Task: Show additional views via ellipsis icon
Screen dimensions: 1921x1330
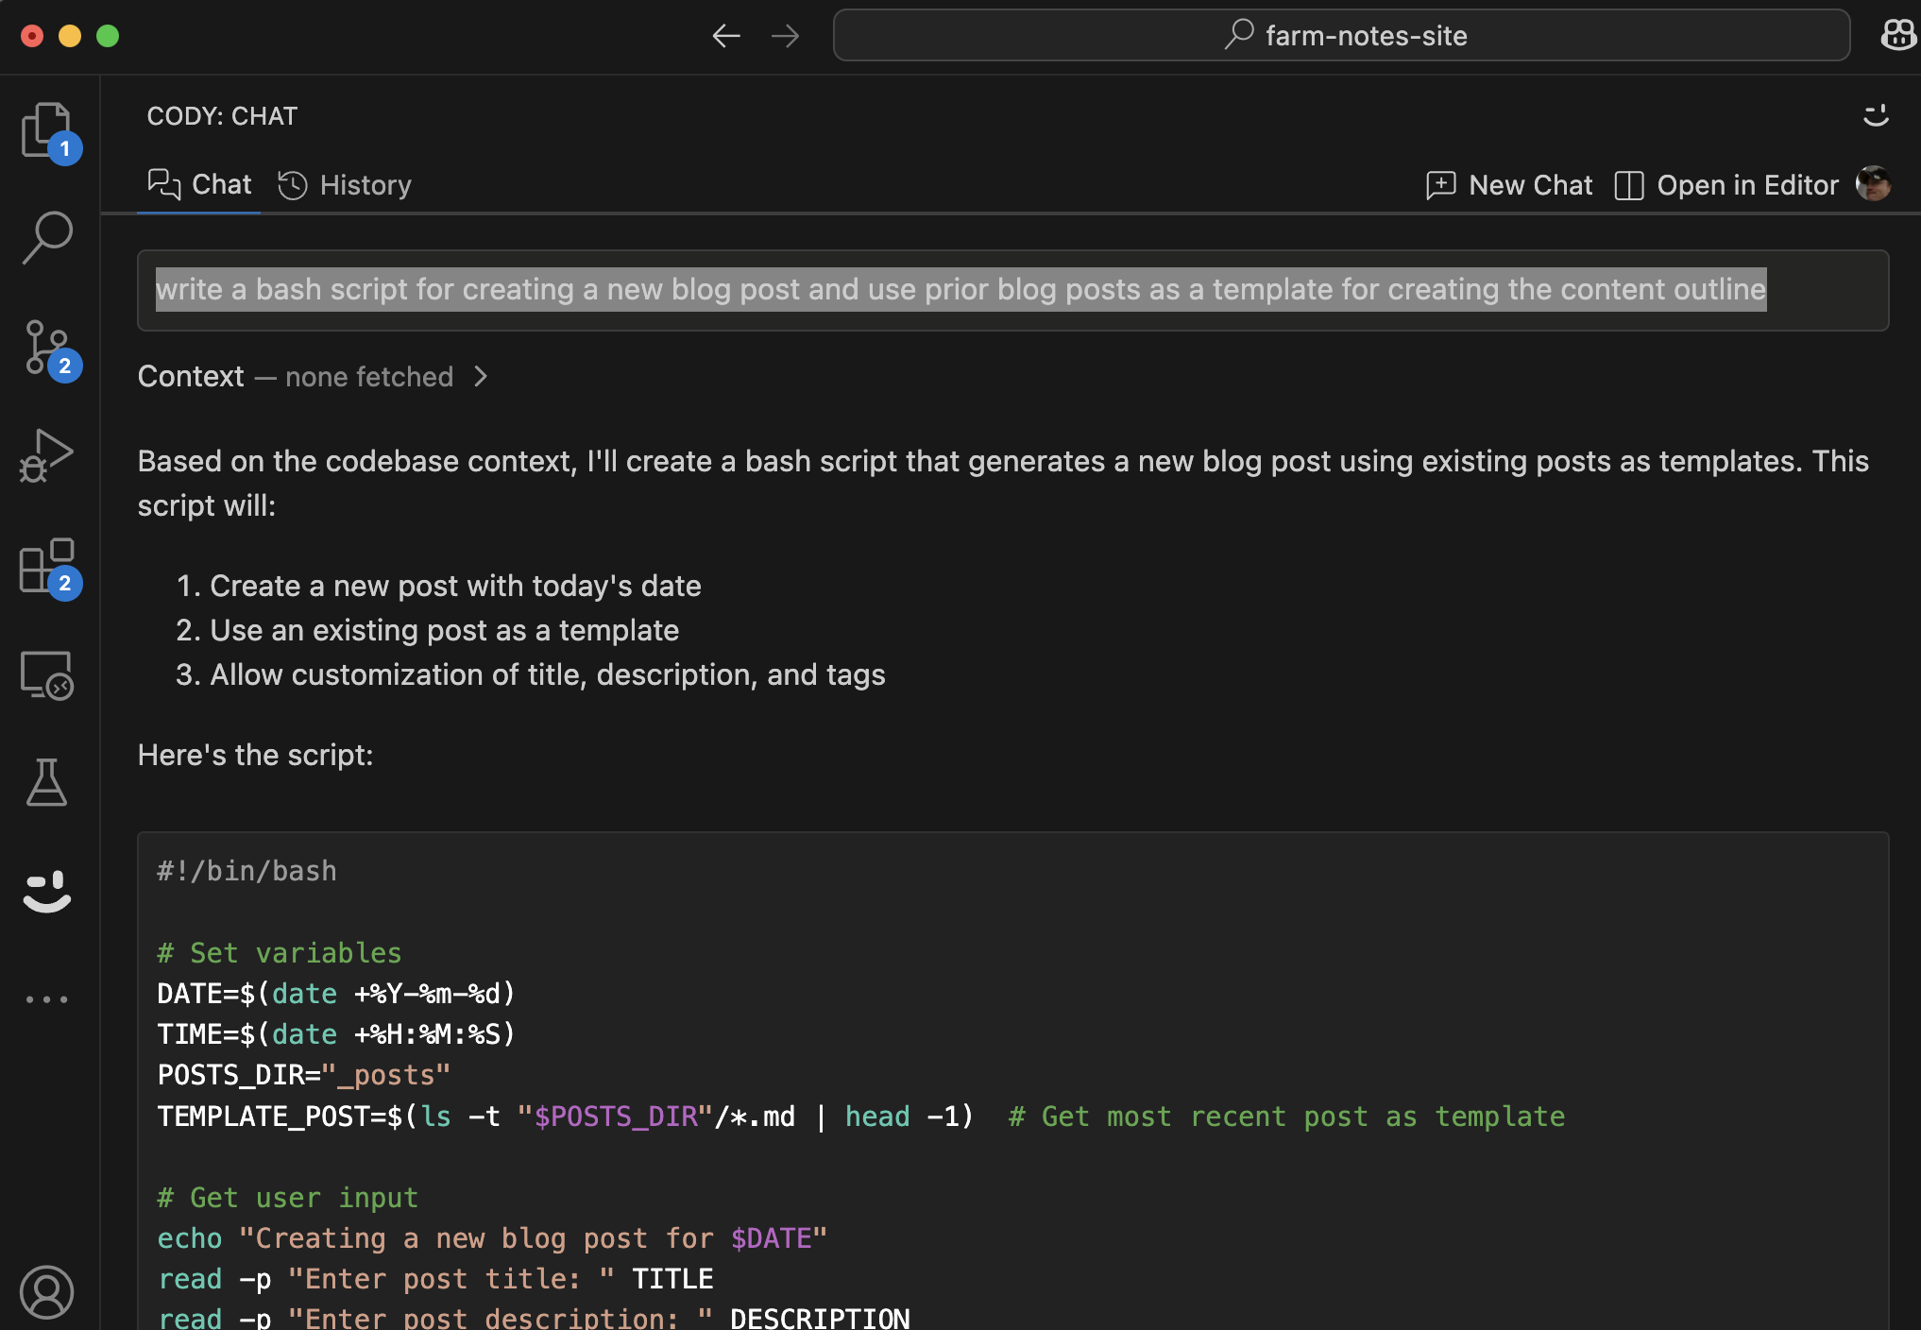Action: coord(47,998)
